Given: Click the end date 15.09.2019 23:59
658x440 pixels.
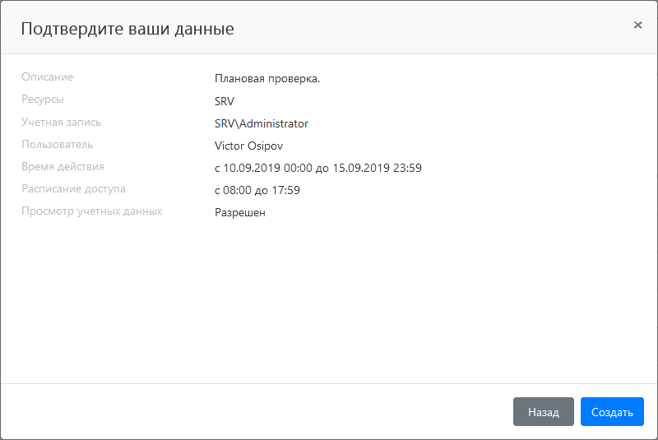Looking at the screenshot, I should (377, 168).
